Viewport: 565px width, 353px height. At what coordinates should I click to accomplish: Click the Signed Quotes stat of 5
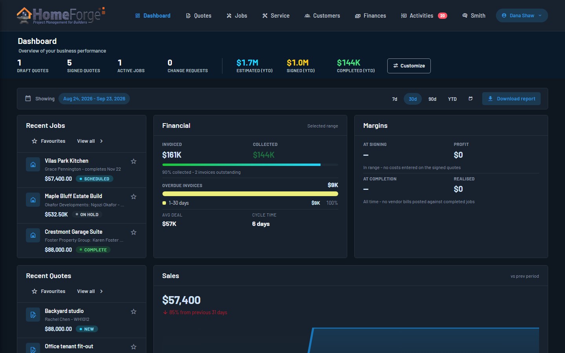tap(84, 66)
